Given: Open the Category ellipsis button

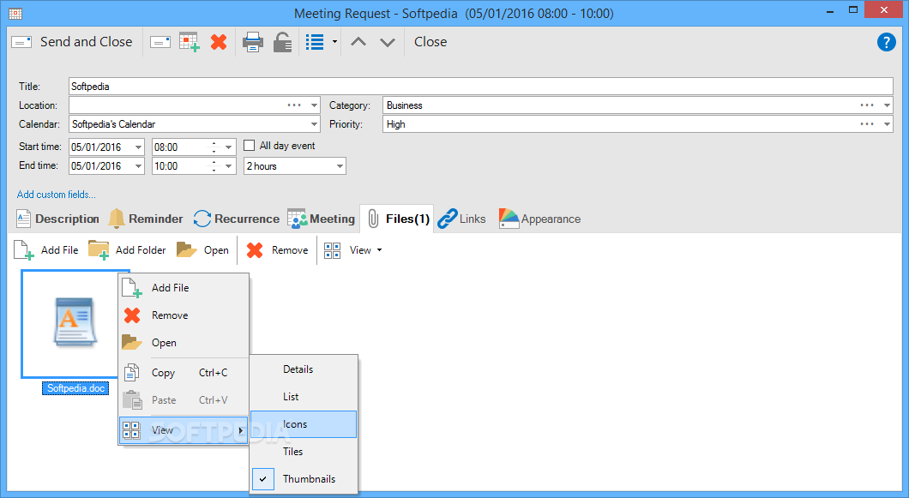Looking at the screenshot, I should pos(867,105).
